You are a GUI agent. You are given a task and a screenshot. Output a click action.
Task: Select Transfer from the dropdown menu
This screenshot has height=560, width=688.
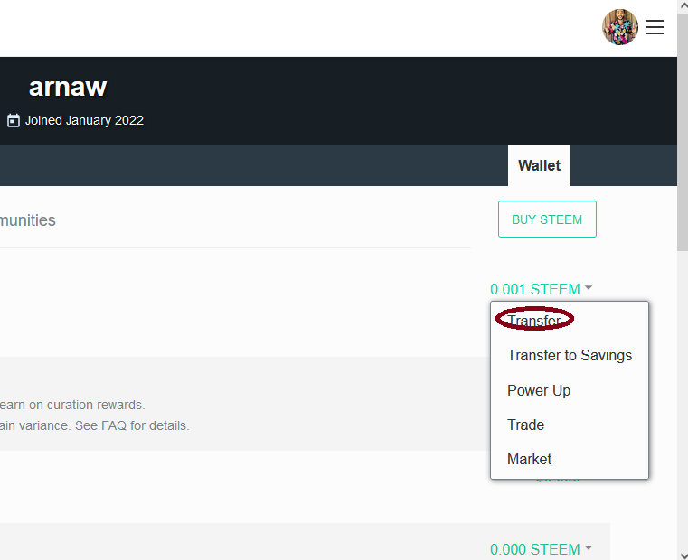point(534,321)
